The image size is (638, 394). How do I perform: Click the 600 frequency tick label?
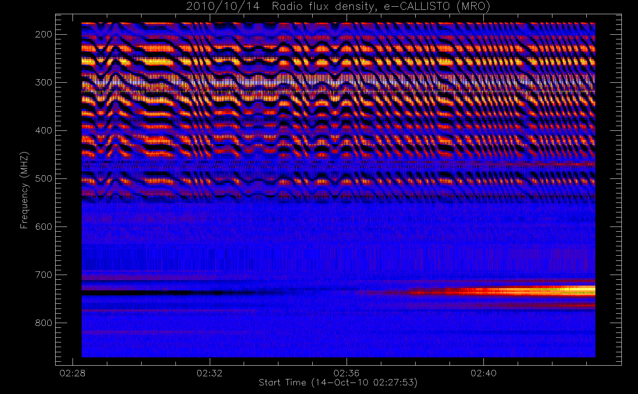[x=44, y=227]
